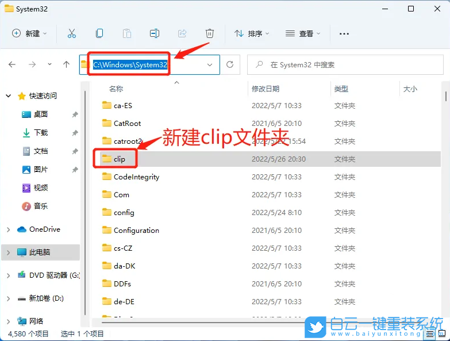
Task: Go forward with the right arrow
Action: point(32,64)
